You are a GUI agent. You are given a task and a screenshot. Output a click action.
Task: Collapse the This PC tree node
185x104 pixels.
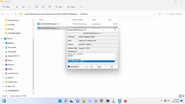(x=2, y=39)
